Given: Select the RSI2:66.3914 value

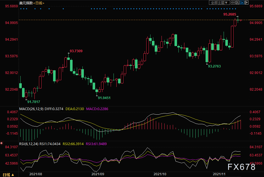Looking at the screenshot, I should [x=73, y=144].
